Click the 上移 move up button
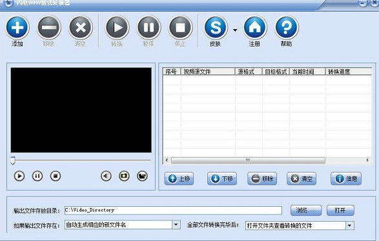This screenshot has height=241, width=379. pos(179,179)
